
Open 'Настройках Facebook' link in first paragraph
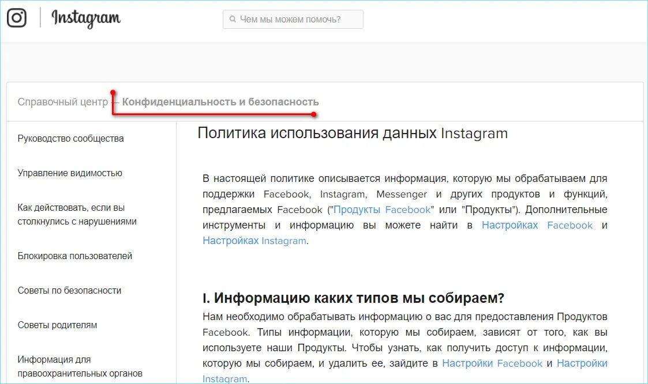point(537,225)
